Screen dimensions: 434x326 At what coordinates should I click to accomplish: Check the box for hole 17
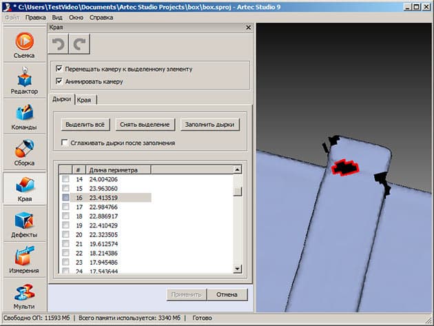click(x=65, y=207)
